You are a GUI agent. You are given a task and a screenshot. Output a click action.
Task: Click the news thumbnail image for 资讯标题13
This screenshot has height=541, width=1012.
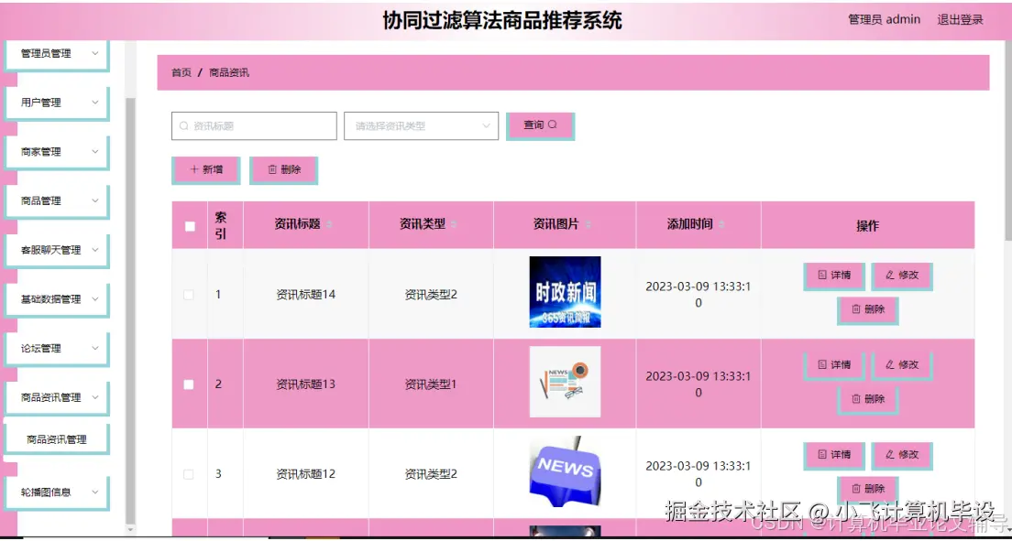coord(565,384)
